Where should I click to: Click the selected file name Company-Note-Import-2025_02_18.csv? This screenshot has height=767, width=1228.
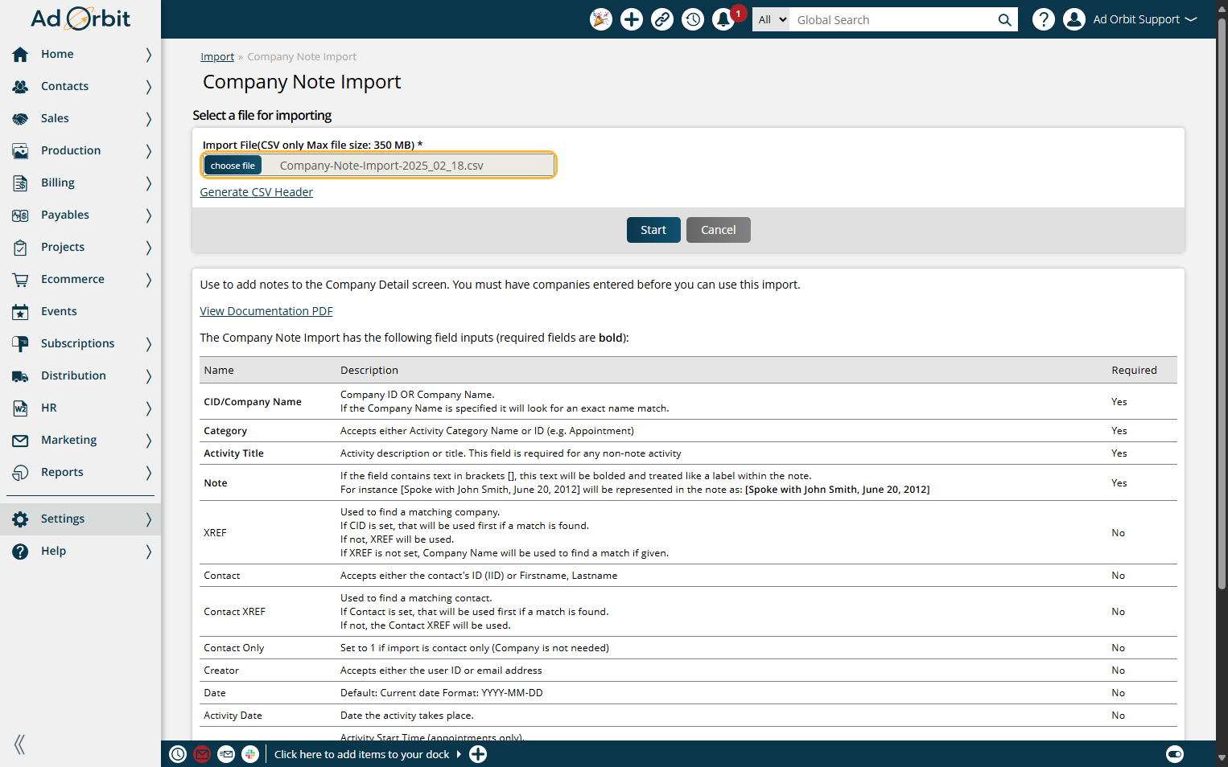pyautogui.click(x=381, y=166)
